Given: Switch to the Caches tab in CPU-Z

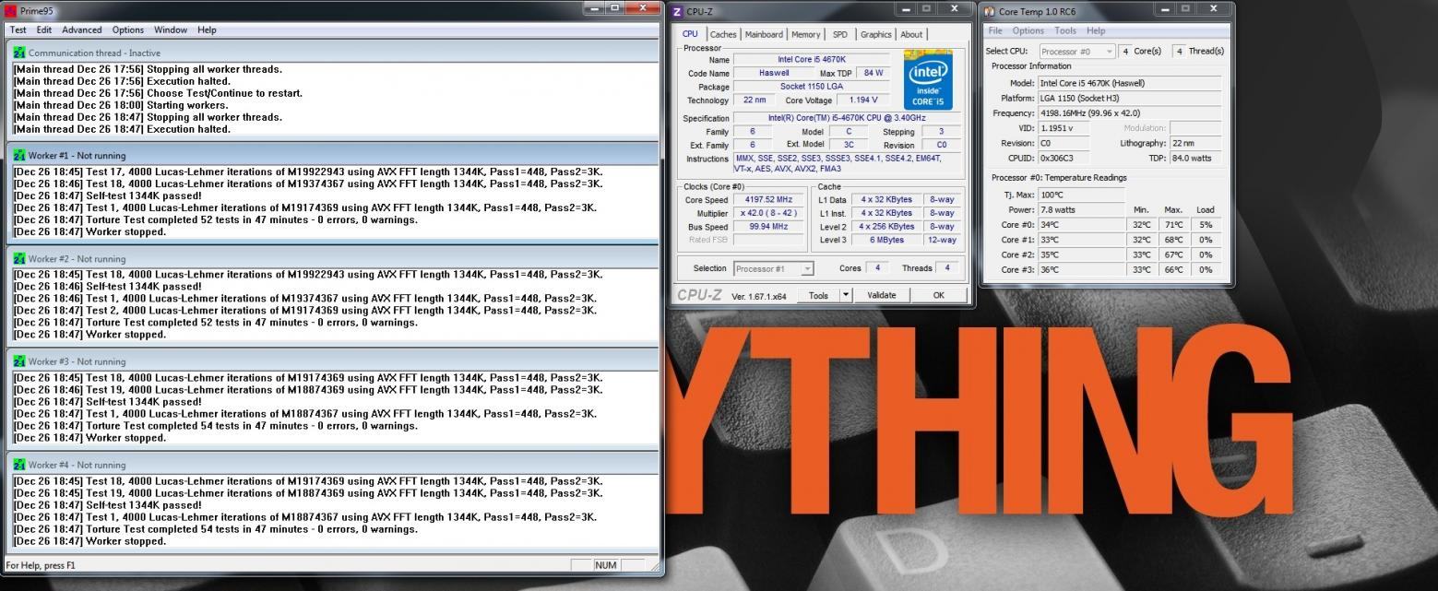Looking at the screenshot, I should (x=723, y=34).
